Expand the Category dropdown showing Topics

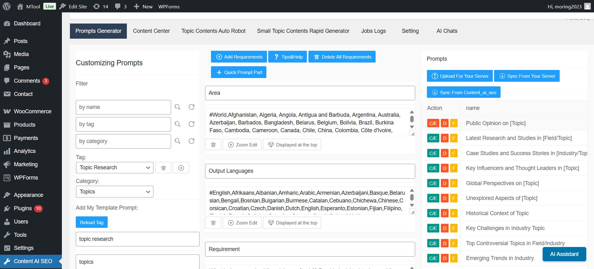114,192
